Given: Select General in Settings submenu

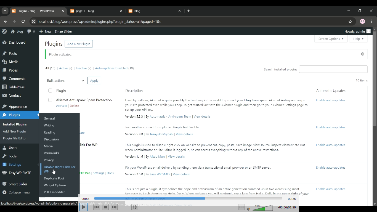Looking at the screenshot, I should [49, 118].
